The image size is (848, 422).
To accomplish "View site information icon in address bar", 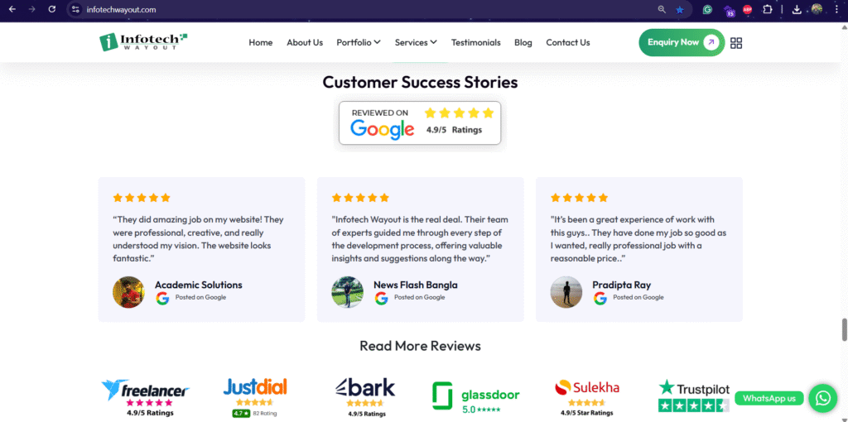I will [75, 9].
